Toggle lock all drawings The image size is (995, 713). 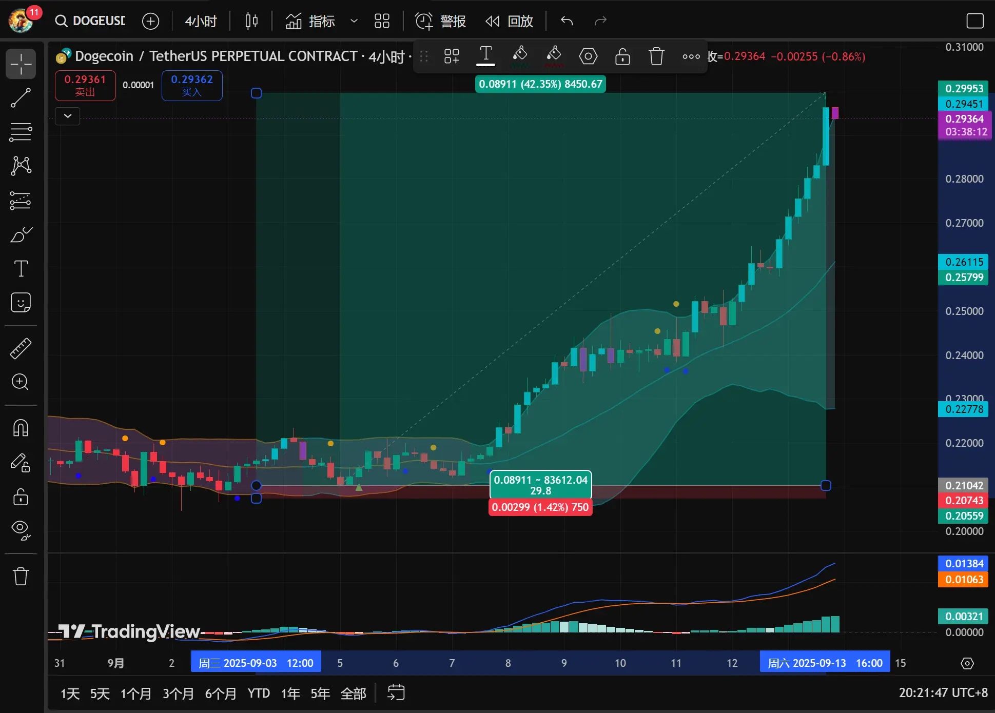pyautogui.click(x=21, y=497)
